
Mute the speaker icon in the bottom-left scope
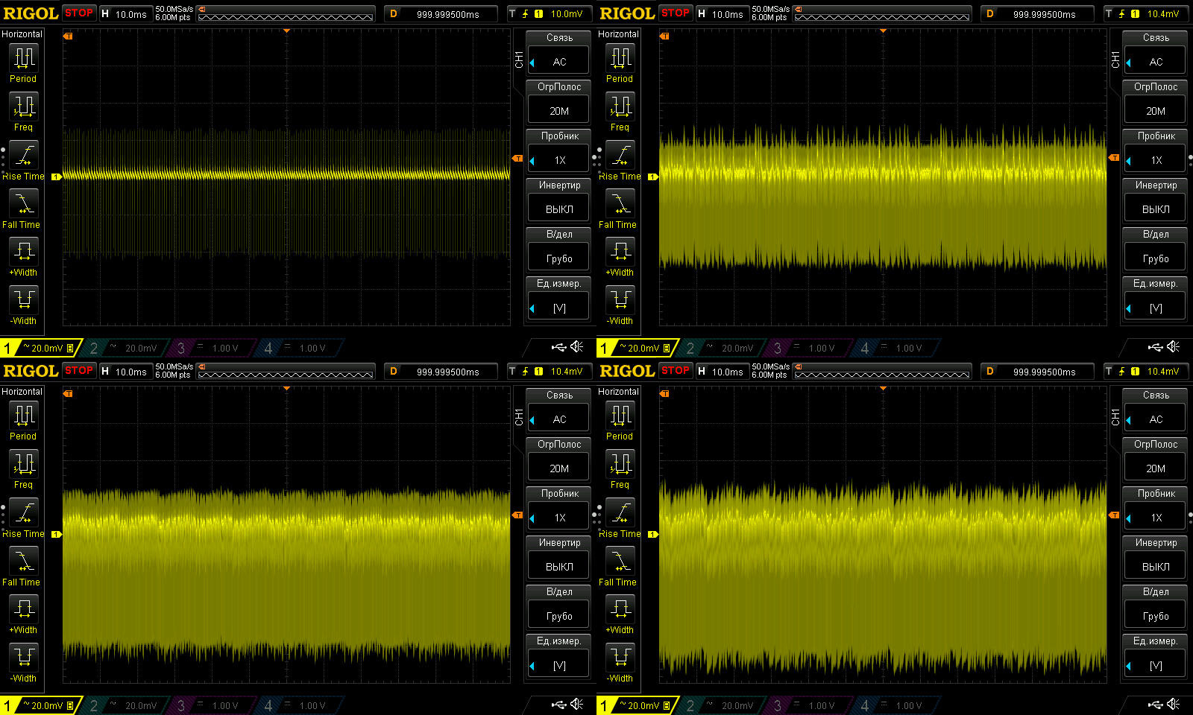click(x=577, y=705)
